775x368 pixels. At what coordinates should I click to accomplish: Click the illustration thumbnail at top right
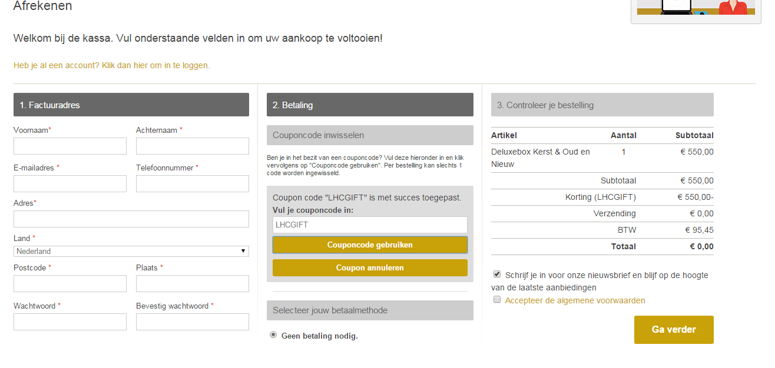coord(695,8)
